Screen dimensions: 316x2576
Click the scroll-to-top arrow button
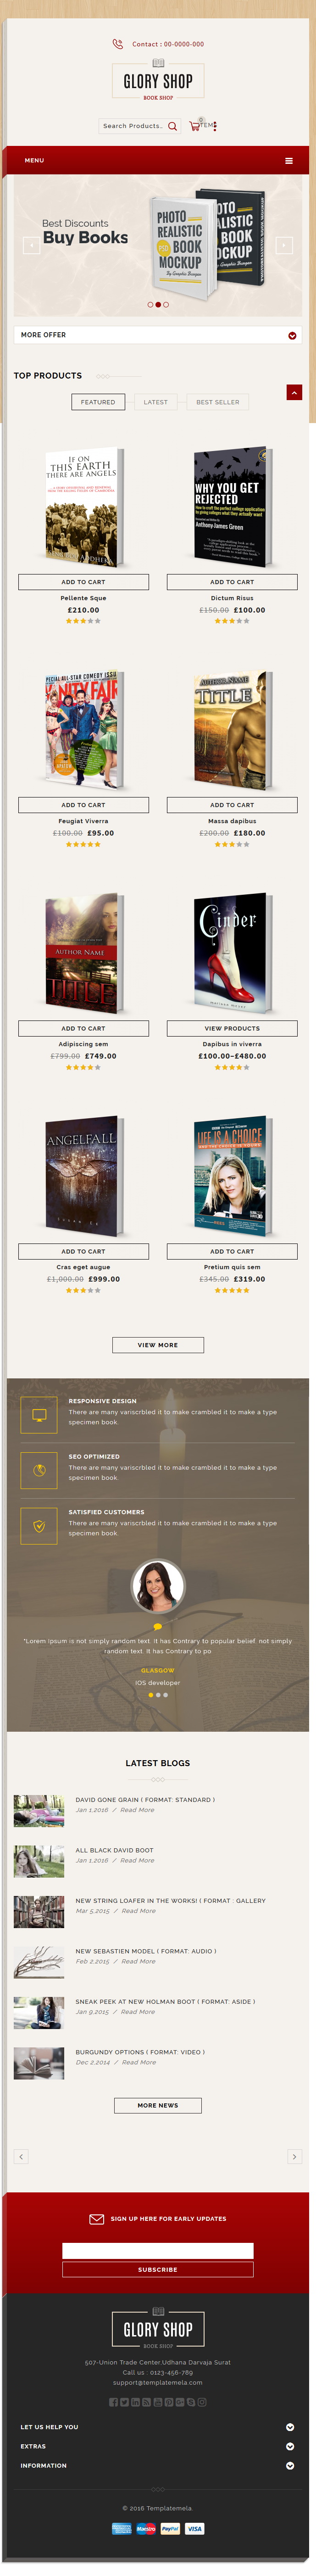point(294,392)
